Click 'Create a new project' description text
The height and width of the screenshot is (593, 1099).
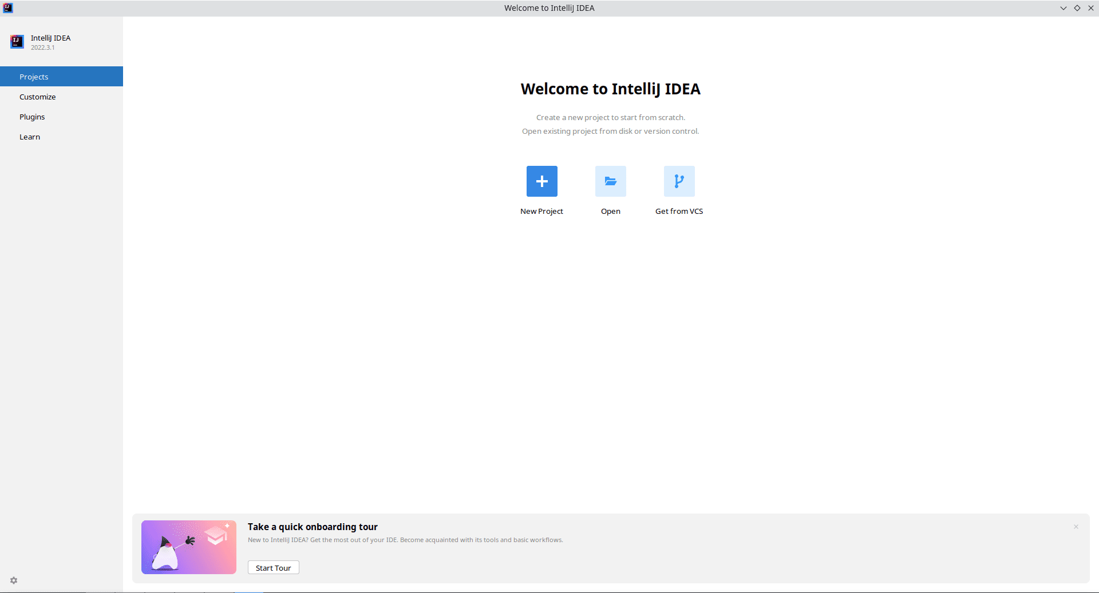point(610,117)
